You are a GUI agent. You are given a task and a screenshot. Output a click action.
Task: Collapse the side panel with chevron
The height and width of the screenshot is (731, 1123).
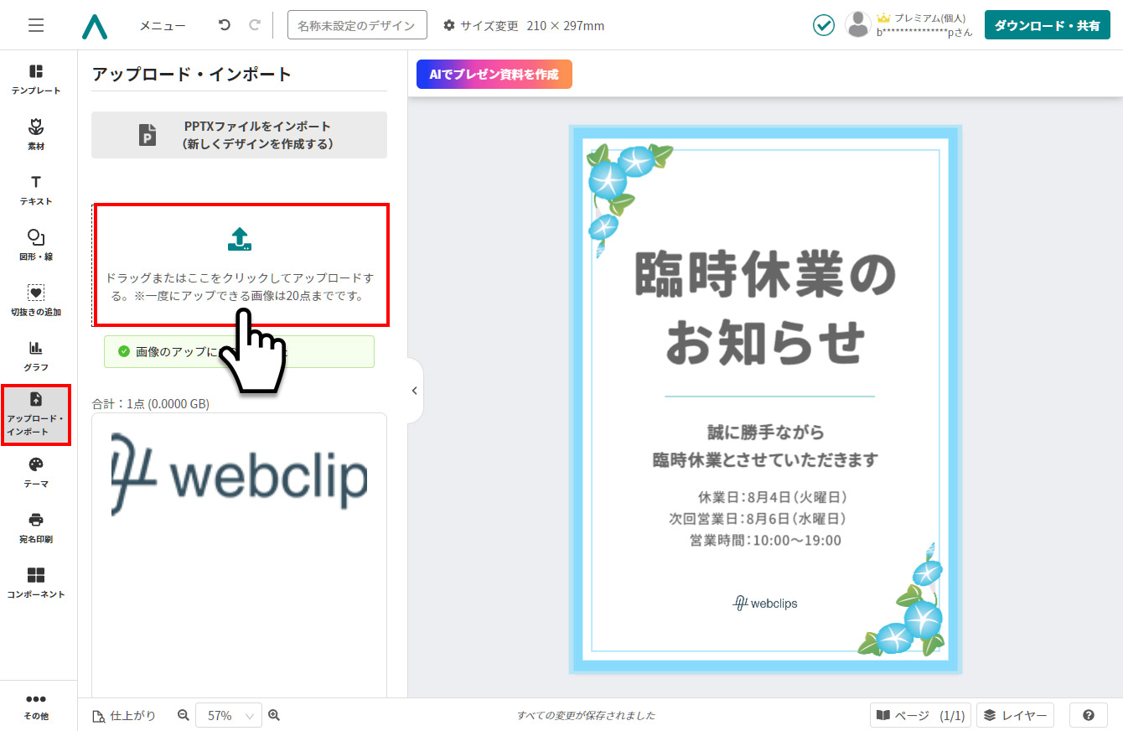[x=414, y=391]
